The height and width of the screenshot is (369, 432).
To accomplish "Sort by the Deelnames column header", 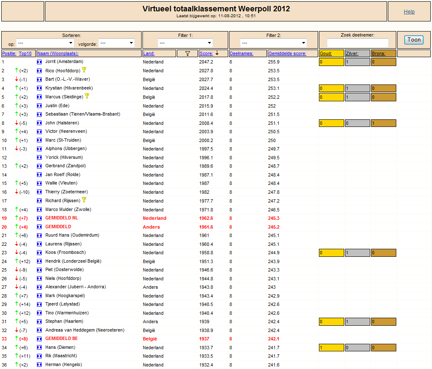I will click(x=241, y=53).
